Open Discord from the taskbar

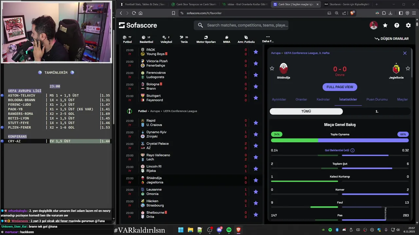point(219,230)
